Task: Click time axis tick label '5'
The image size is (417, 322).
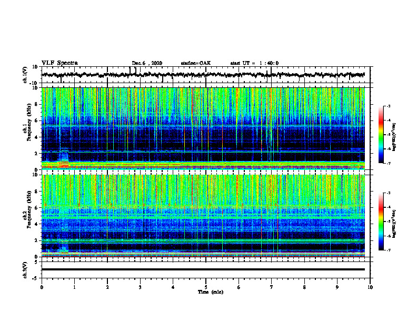Action: click(x=206, y=287)
